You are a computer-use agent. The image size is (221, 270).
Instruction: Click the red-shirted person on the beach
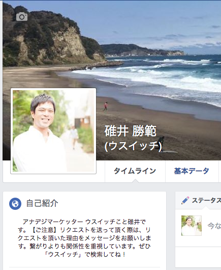coord(106,106)
